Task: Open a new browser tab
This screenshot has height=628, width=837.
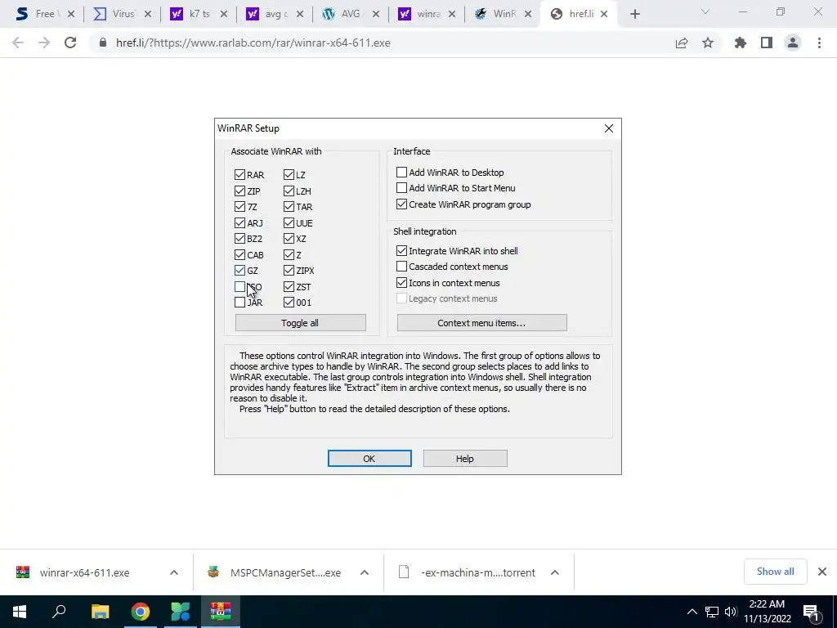Action: [x=634, y=15]
